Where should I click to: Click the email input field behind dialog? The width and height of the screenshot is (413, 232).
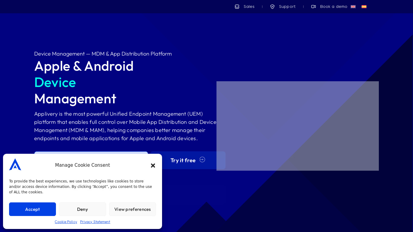(x=91, y=153)
